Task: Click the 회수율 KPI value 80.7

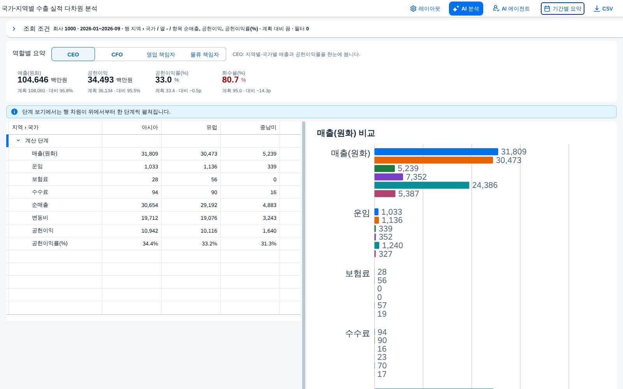Action: point(230,80)
